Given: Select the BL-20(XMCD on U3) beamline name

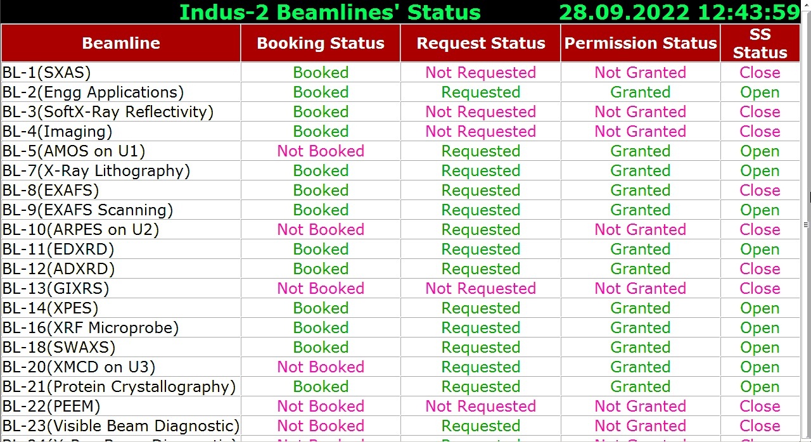Looking at the screenshot, I should click(x=79, y=367).
